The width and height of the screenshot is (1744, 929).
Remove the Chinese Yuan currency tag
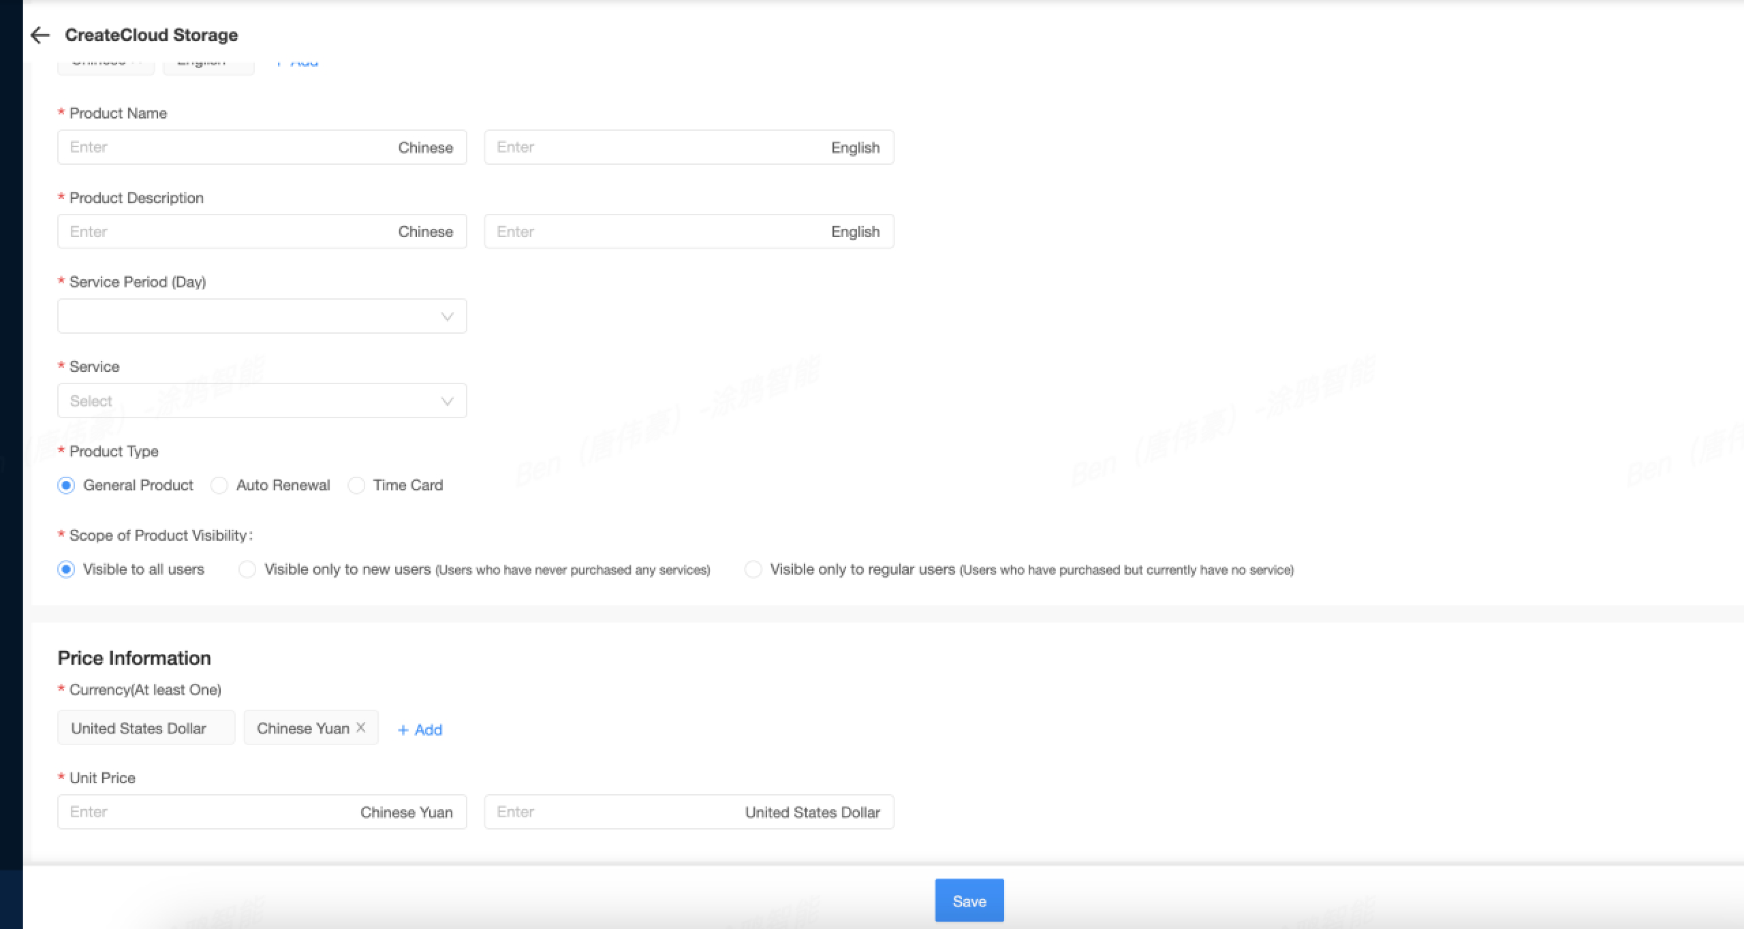coord(361,727)
